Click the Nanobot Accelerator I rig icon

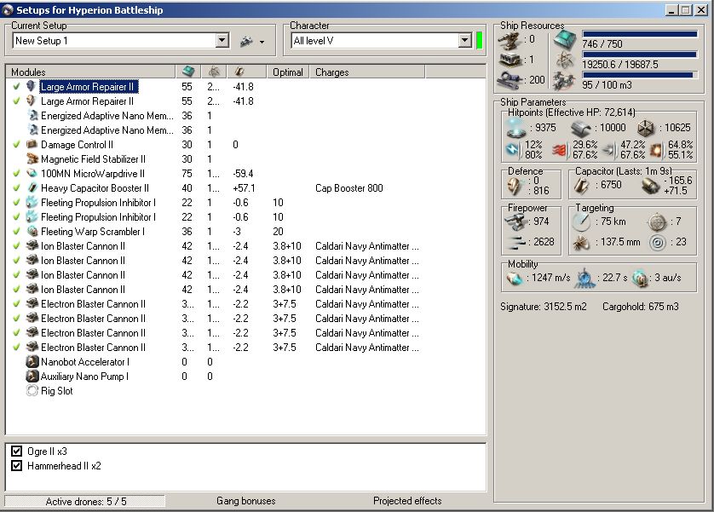pos(32,362)
